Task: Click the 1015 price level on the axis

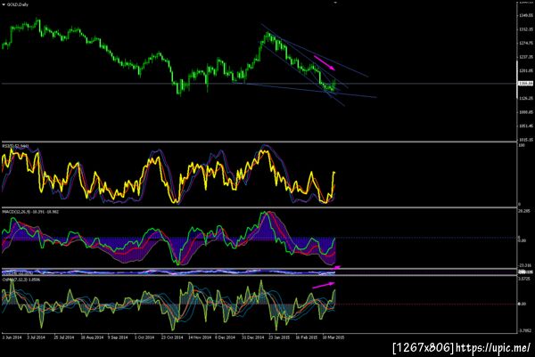Action: [526, 140]
